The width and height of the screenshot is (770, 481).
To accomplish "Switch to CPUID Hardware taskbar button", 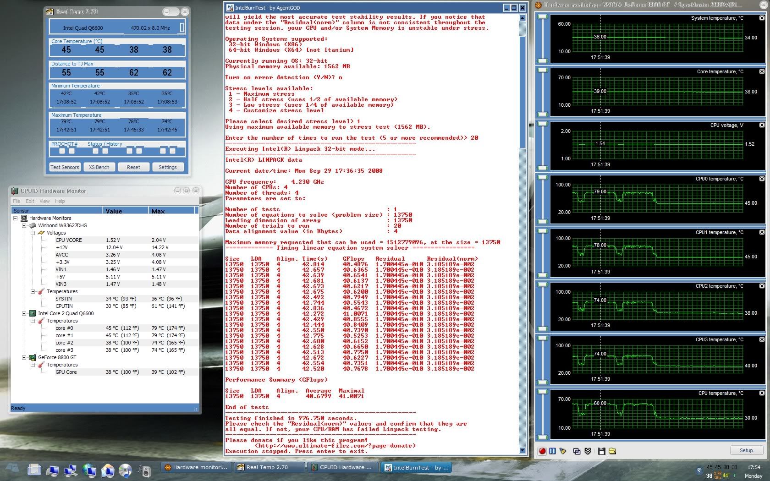I will 342,467.
